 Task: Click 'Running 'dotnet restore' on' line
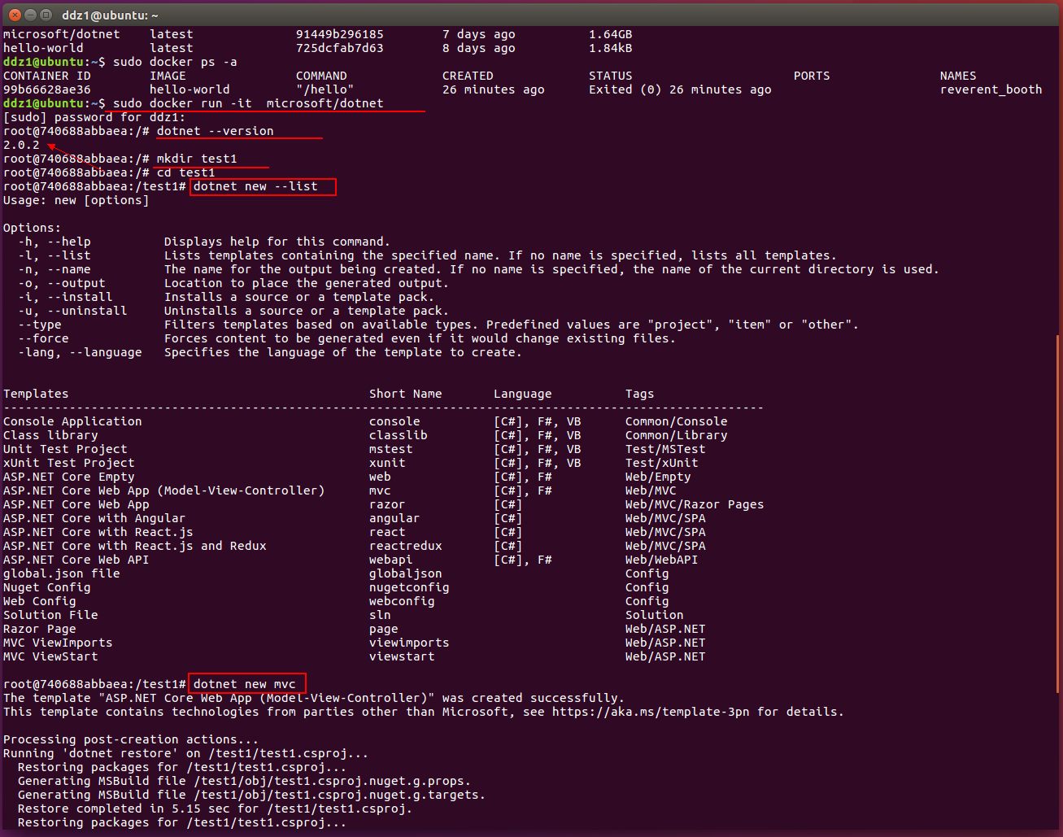(186, 753)
